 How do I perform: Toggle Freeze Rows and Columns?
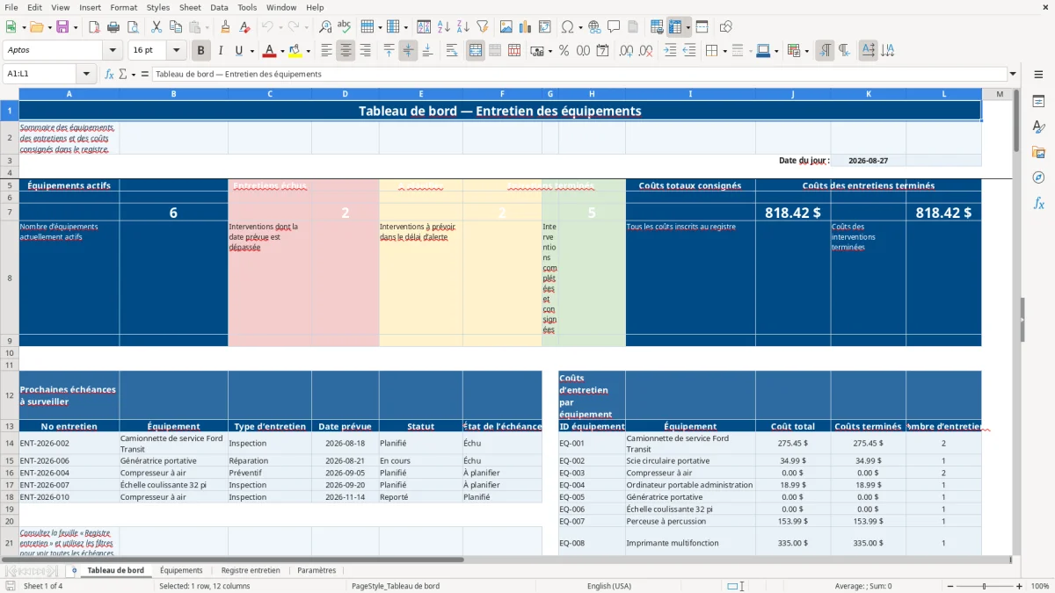tap(675, 27)
